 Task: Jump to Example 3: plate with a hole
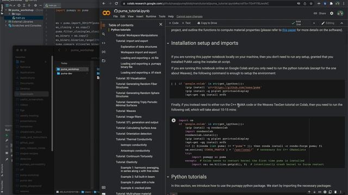pyautogui.click(x=138, y=183)
